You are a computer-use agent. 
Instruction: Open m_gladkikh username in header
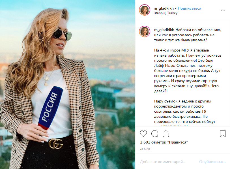coord(164,8)
